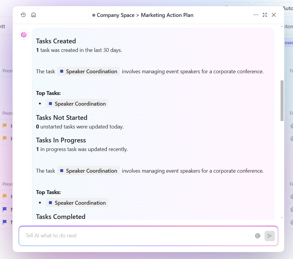Select 'Marketing Action Plan' in the breadcrumb
Viewport: 293px width, 259px height.
click(167, 15)
